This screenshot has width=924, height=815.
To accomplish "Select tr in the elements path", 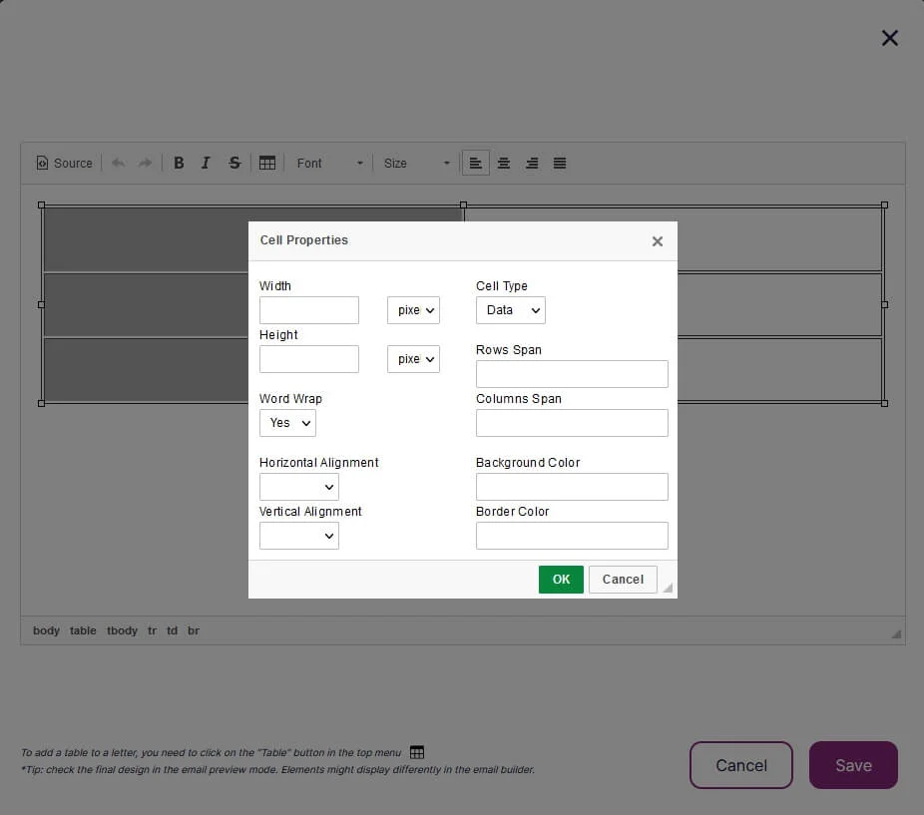I will click(152, 630).
